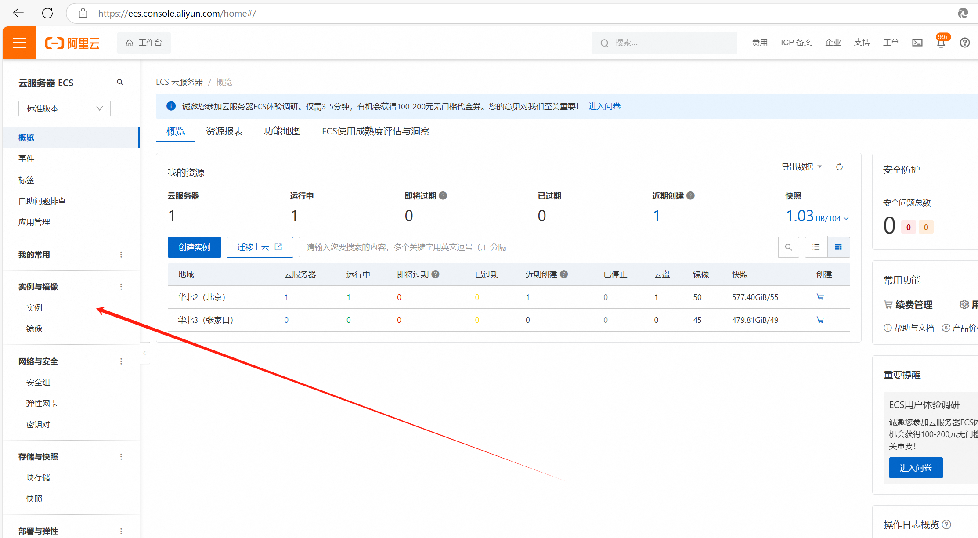Open the Cloud Shell terminal icon
Image resolution: width=978 pixels, height=538 pixels.
(917, 43)
